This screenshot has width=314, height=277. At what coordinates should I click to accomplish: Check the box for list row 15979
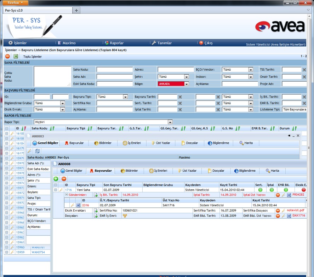click(7, 158)
